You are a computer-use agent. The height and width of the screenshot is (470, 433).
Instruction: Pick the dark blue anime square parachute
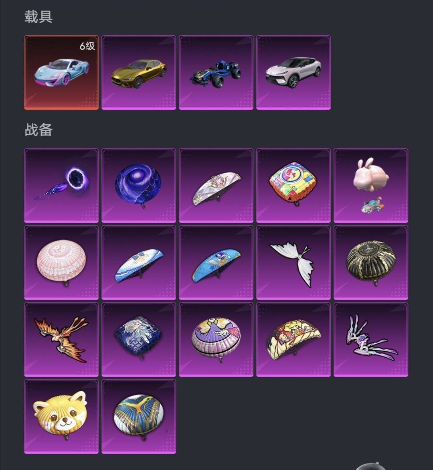coord(138,340)
